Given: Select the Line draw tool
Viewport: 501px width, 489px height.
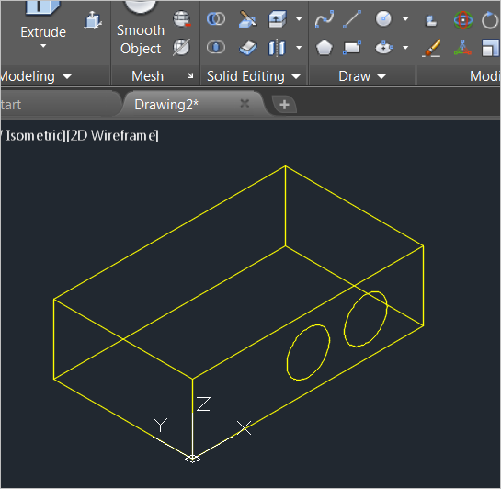Looking at the screenshot, I should click(352, 19).
